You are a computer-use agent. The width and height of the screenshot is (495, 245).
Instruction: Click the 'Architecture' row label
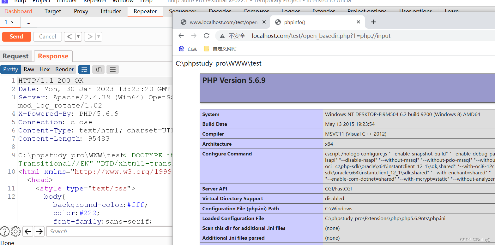point(217,144)
